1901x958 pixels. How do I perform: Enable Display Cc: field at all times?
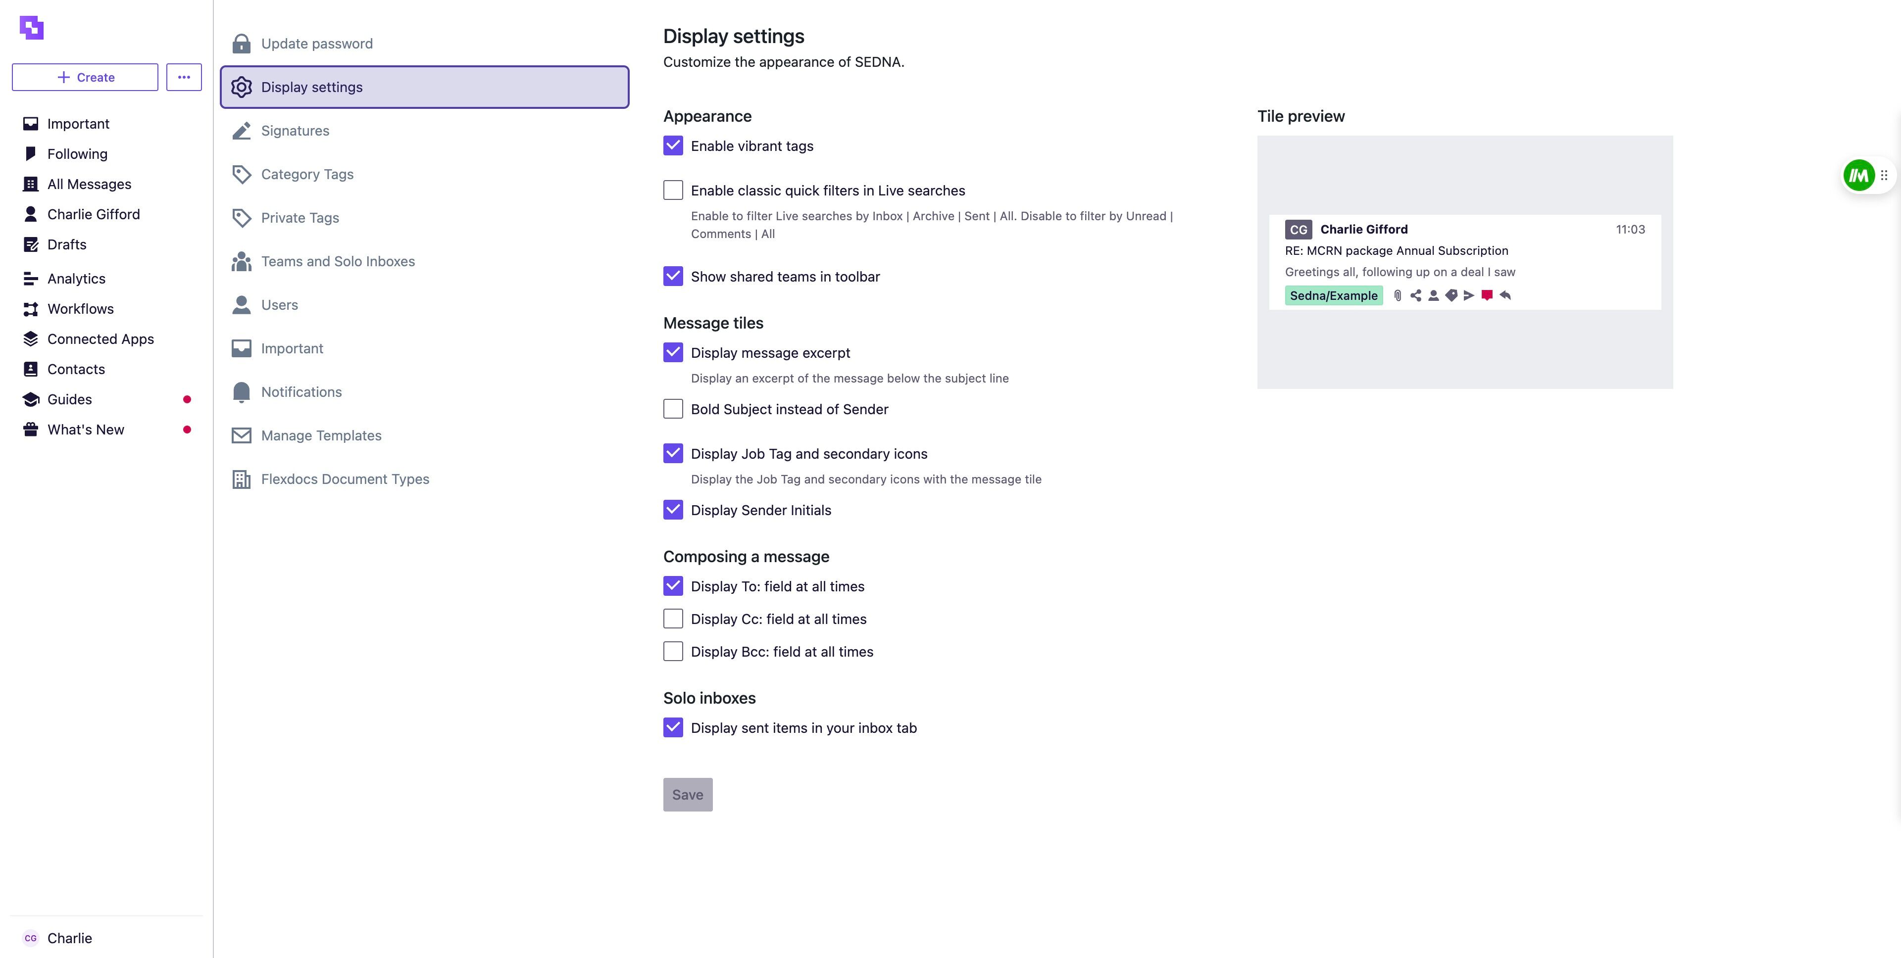tap(673, 619)
